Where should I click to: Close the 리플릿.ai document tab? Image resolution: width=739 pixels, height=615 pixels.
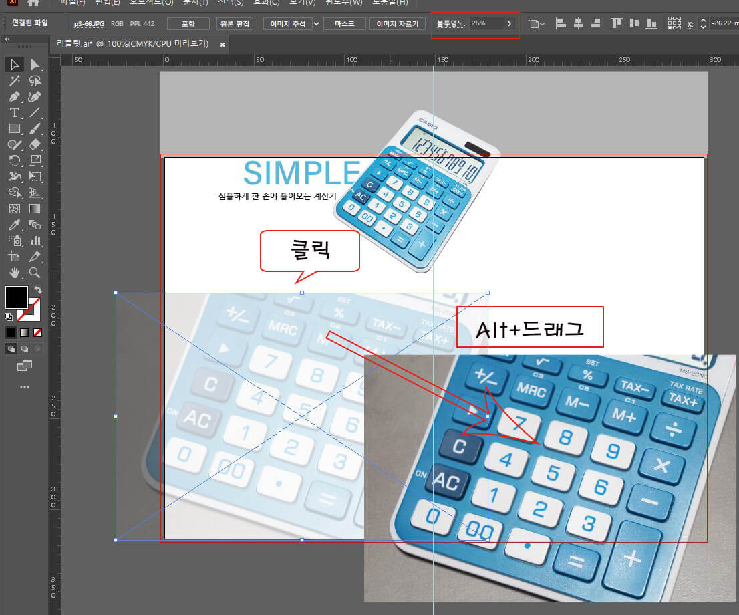pos(223,44)
